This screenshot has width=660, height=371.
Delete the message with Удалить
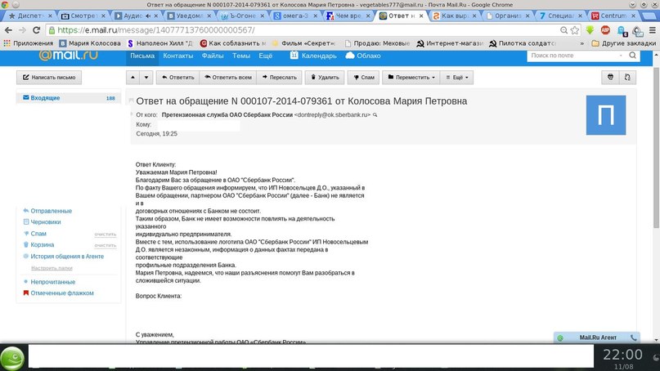click(x=325, y=78)
